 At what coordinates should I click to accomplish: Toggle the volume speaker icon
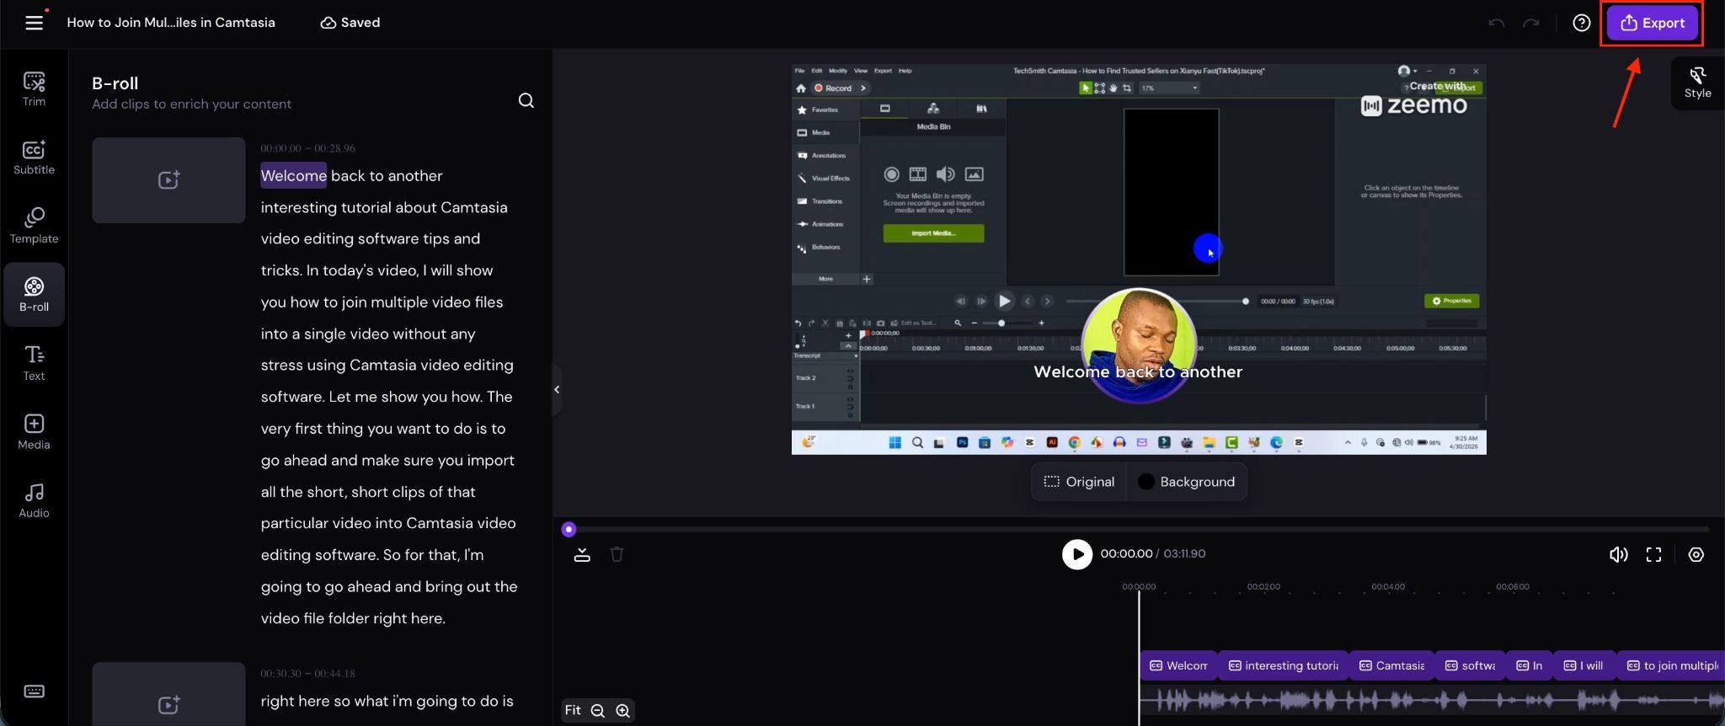click(1618, 554)
